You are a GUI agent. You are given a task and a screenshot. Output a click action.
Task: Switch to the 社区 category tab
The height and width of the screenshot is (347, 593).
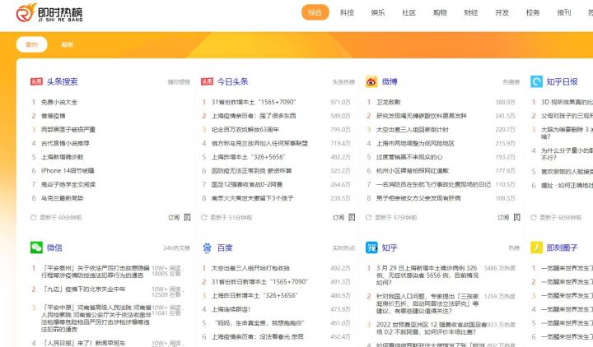[409, 12]
